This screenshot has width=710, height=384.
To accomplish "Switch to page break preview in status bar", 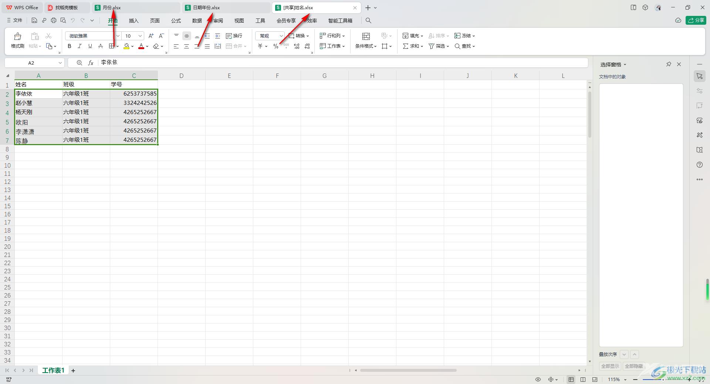I will [583, 379].
